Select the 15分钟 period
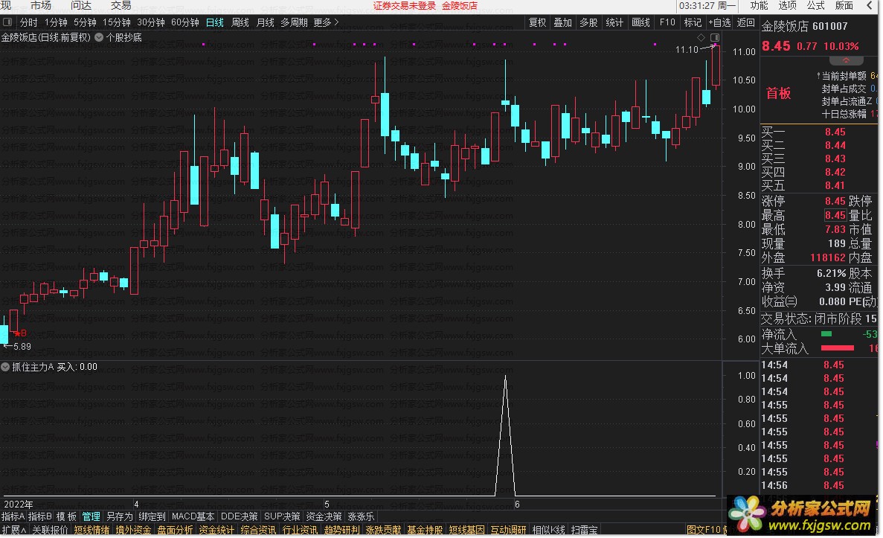Viewport: 883px width, 538px height. pos(117,22)
